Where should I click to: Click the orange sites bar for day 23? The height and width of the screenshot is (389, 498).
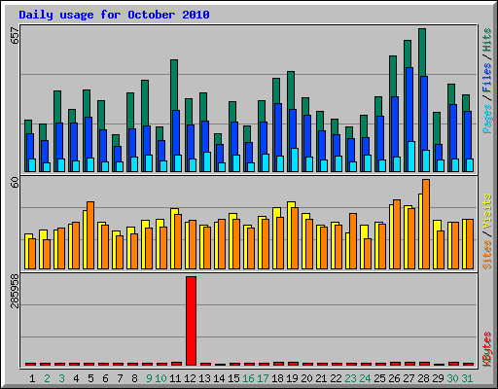click(x=353, y=241)
